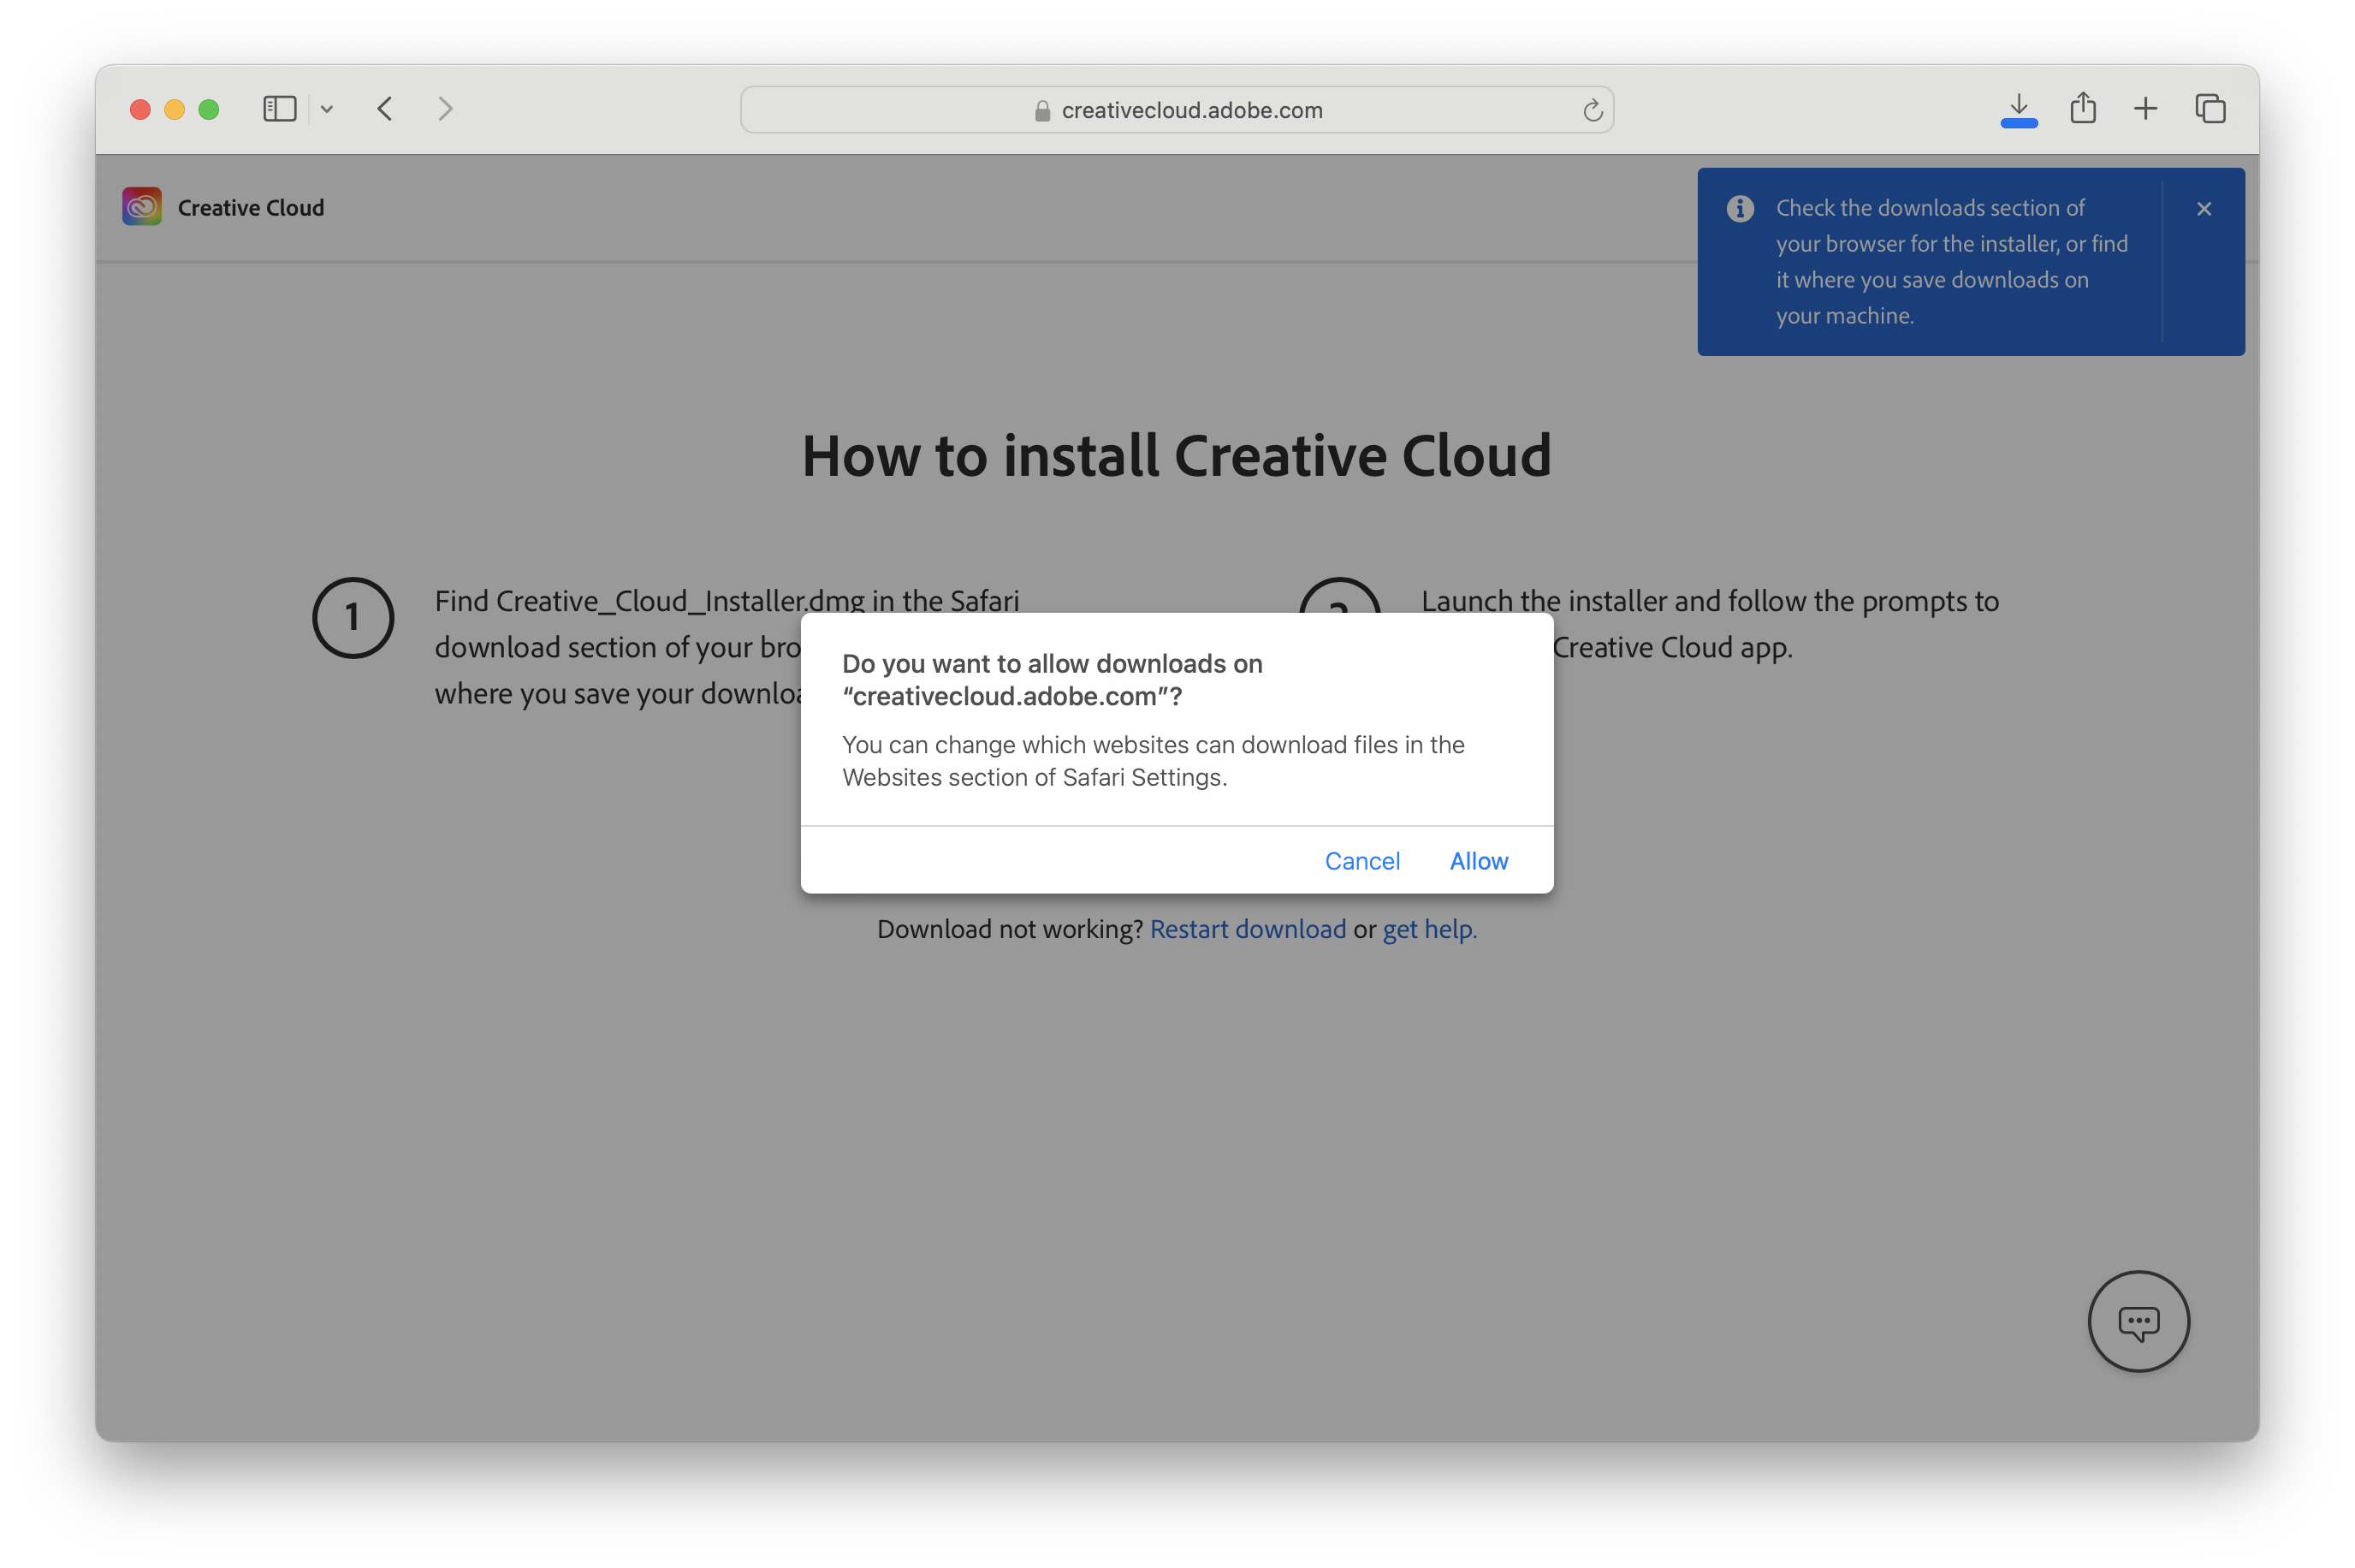Click the lock icon in address bar

tap(1041, 111)
